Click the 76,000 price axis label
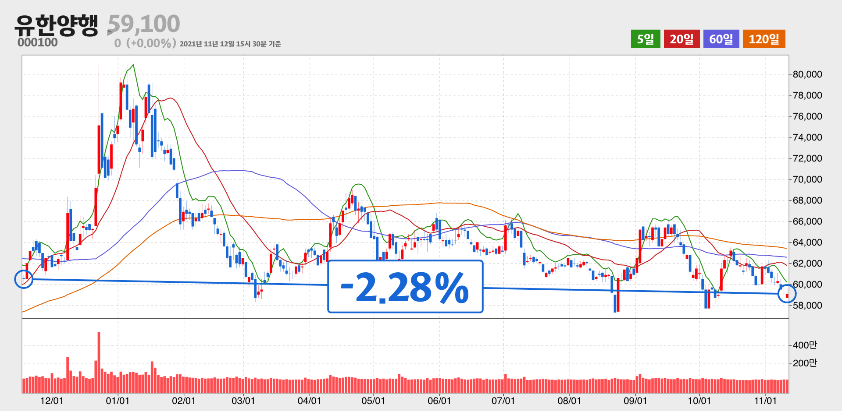842x411 pixels. pos(807,116)
